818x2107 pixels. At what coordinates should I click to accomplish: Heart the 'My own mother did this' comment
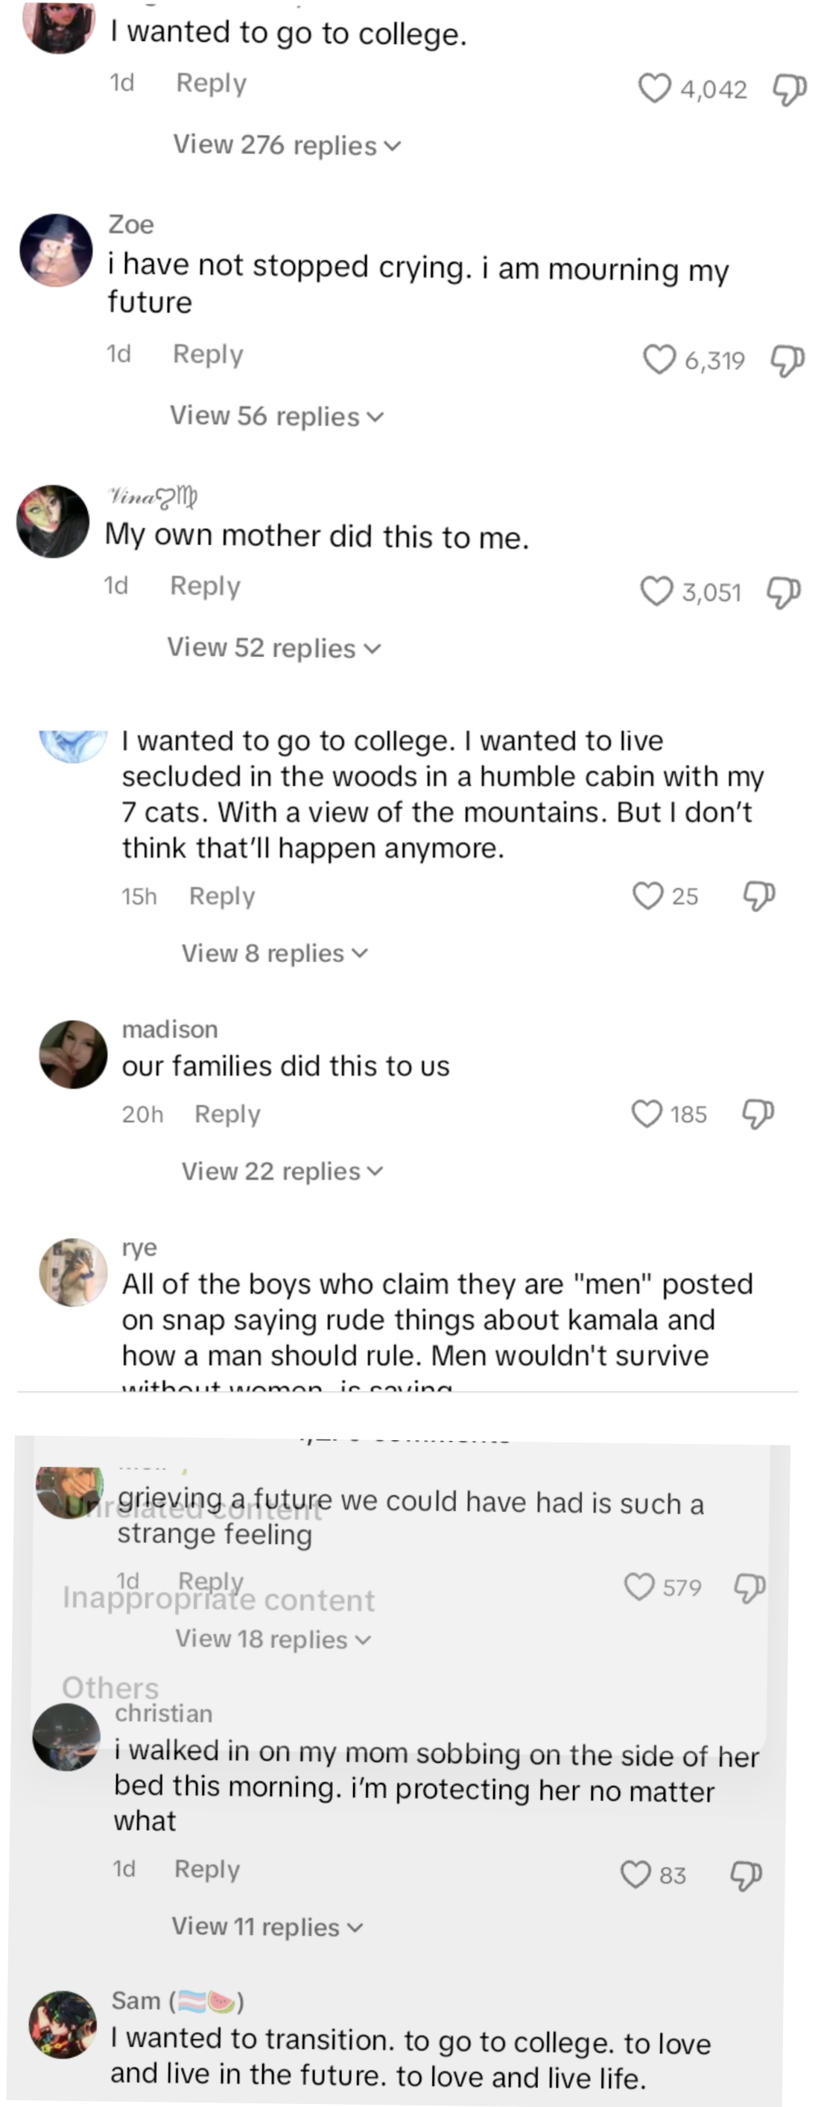pyautogui.click(x=656, y=592)
